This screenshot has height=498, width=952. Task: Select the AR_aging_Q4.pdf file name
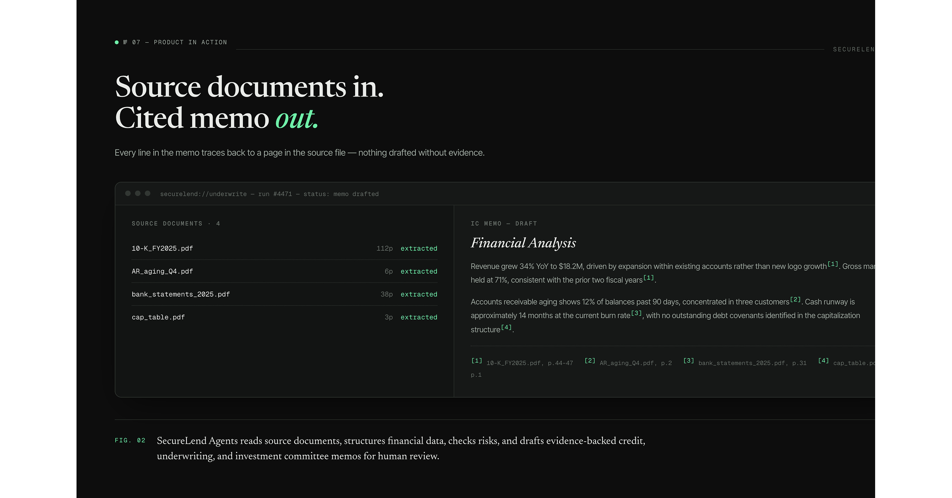click(x=162, y=271)
